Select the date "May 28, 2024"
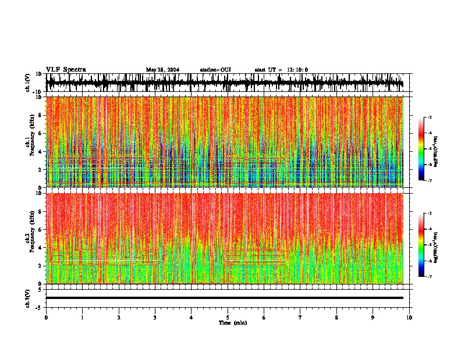 coord(162,70)
